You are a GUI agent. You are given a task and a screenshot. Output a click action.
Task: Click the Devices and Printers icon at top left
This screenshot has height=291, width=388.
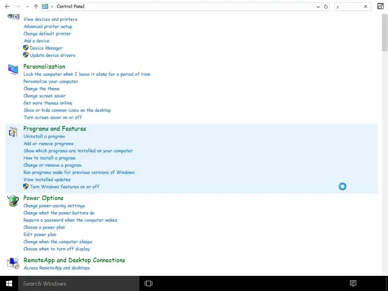(13, 17)
